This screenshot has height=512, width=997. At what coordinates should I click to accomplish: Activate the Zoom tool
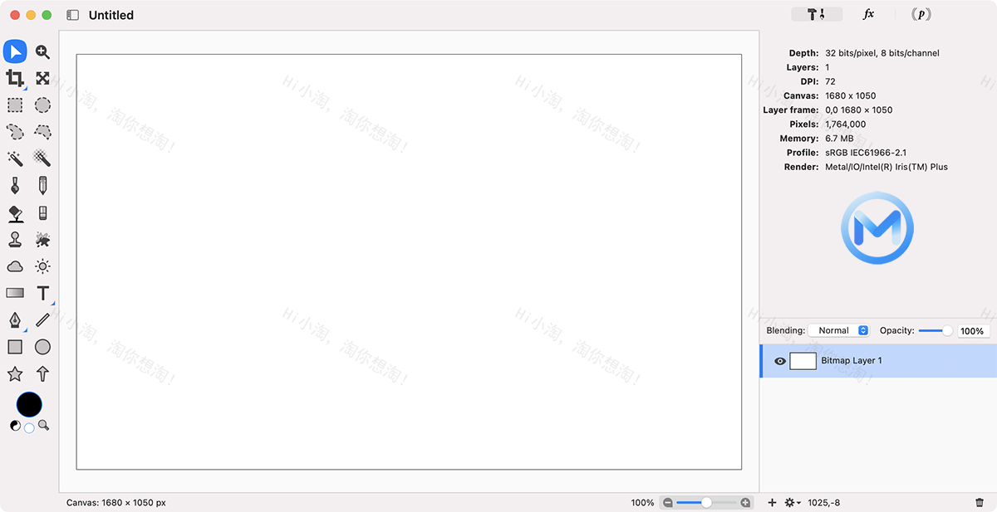coord(42,51)
